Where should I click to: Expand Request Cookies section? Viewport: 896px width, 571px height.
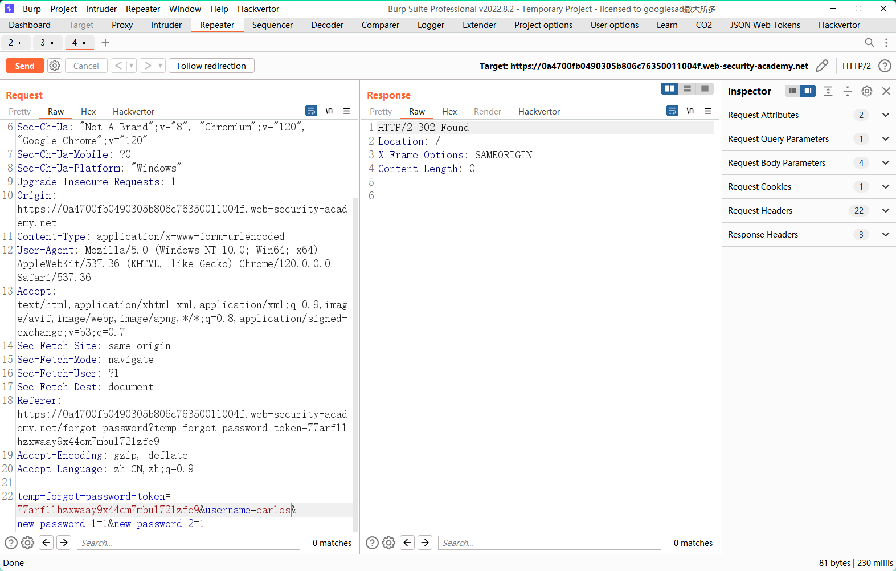[x=809, y=187]
